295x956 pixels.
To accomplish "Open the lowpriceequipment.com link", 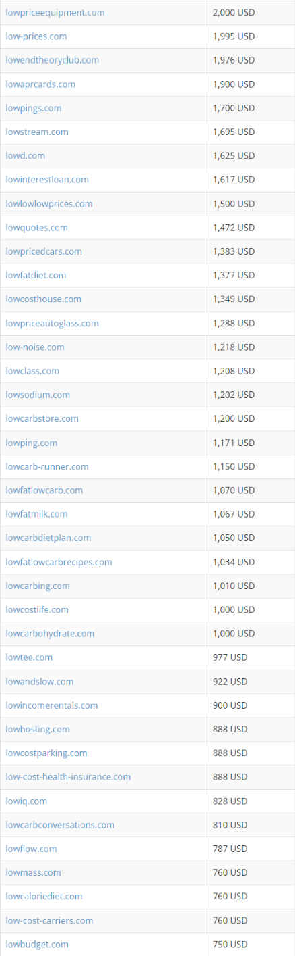I will [x=55, y=13].
